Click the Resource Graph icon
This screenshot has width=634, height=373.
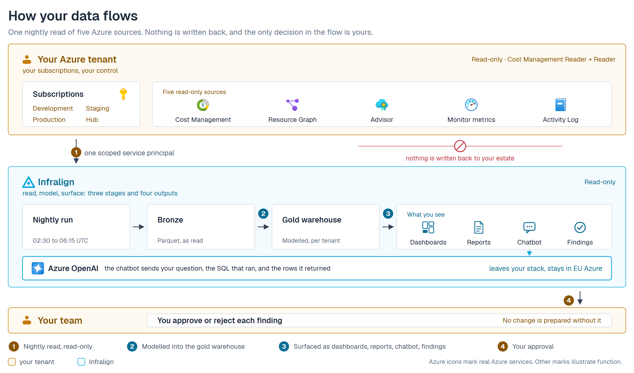click(292, 105)
